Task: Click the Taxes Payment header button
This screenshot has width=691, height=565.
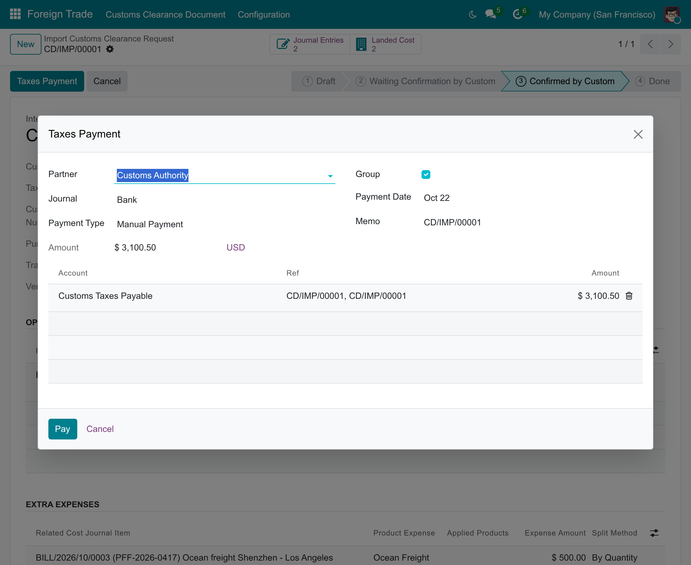Action: 47,81
